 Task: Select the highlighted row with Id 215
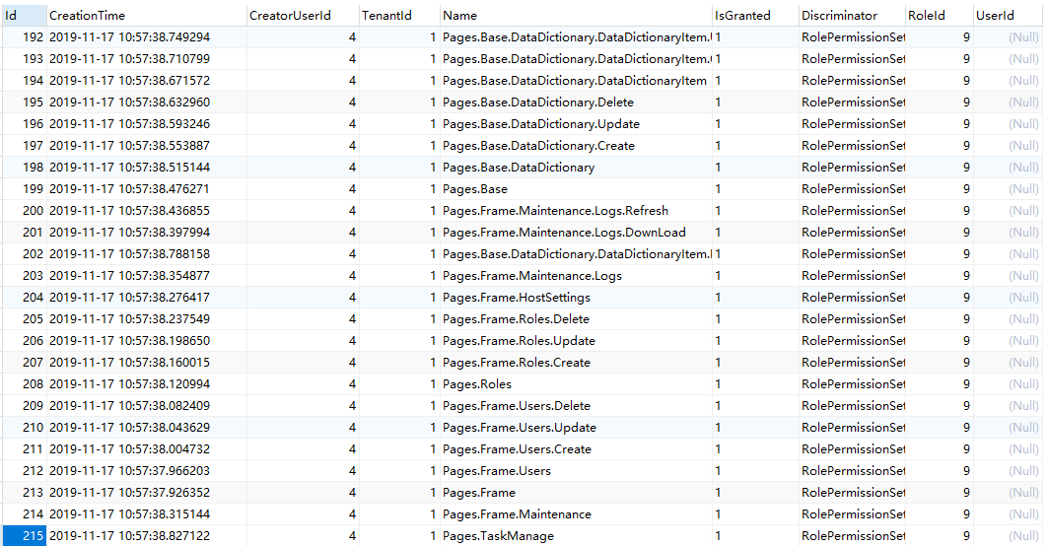pyautogui.click(x=524, y=535)
